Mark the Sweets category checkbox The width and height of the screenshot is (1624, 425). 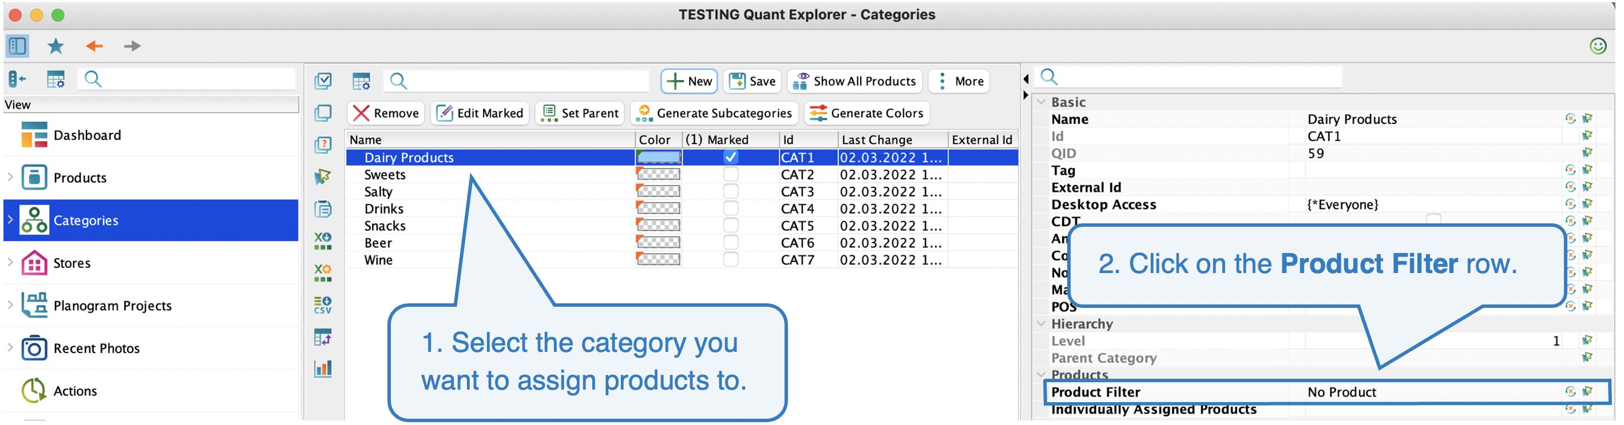tap(731, 174)
